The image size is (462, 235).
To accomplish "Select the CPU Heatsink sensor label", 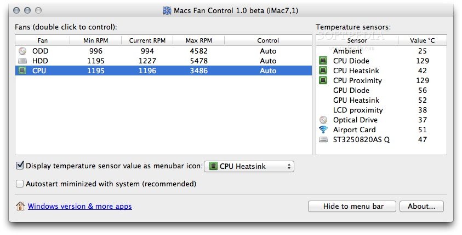I will point(356,71).
